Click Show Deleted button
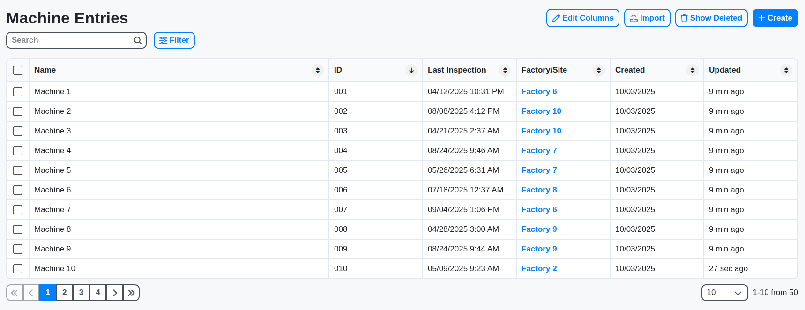This screenshot has width=805, height=310. coord(711,18)
